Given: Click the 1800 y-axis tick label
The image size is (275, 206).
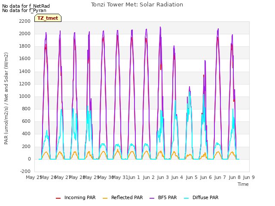Looking at the screenshot, I should pyautogui.click(x=25, y=46).
